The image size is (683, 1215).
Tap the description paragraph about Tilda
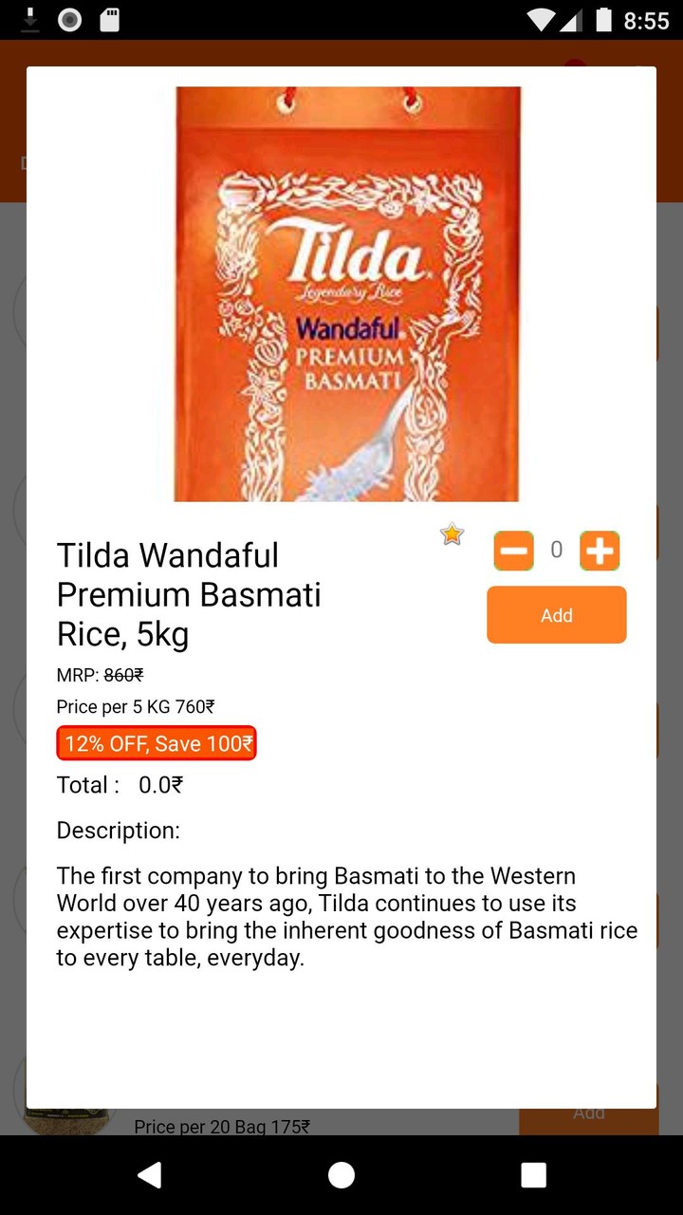[x=346, y=916]
